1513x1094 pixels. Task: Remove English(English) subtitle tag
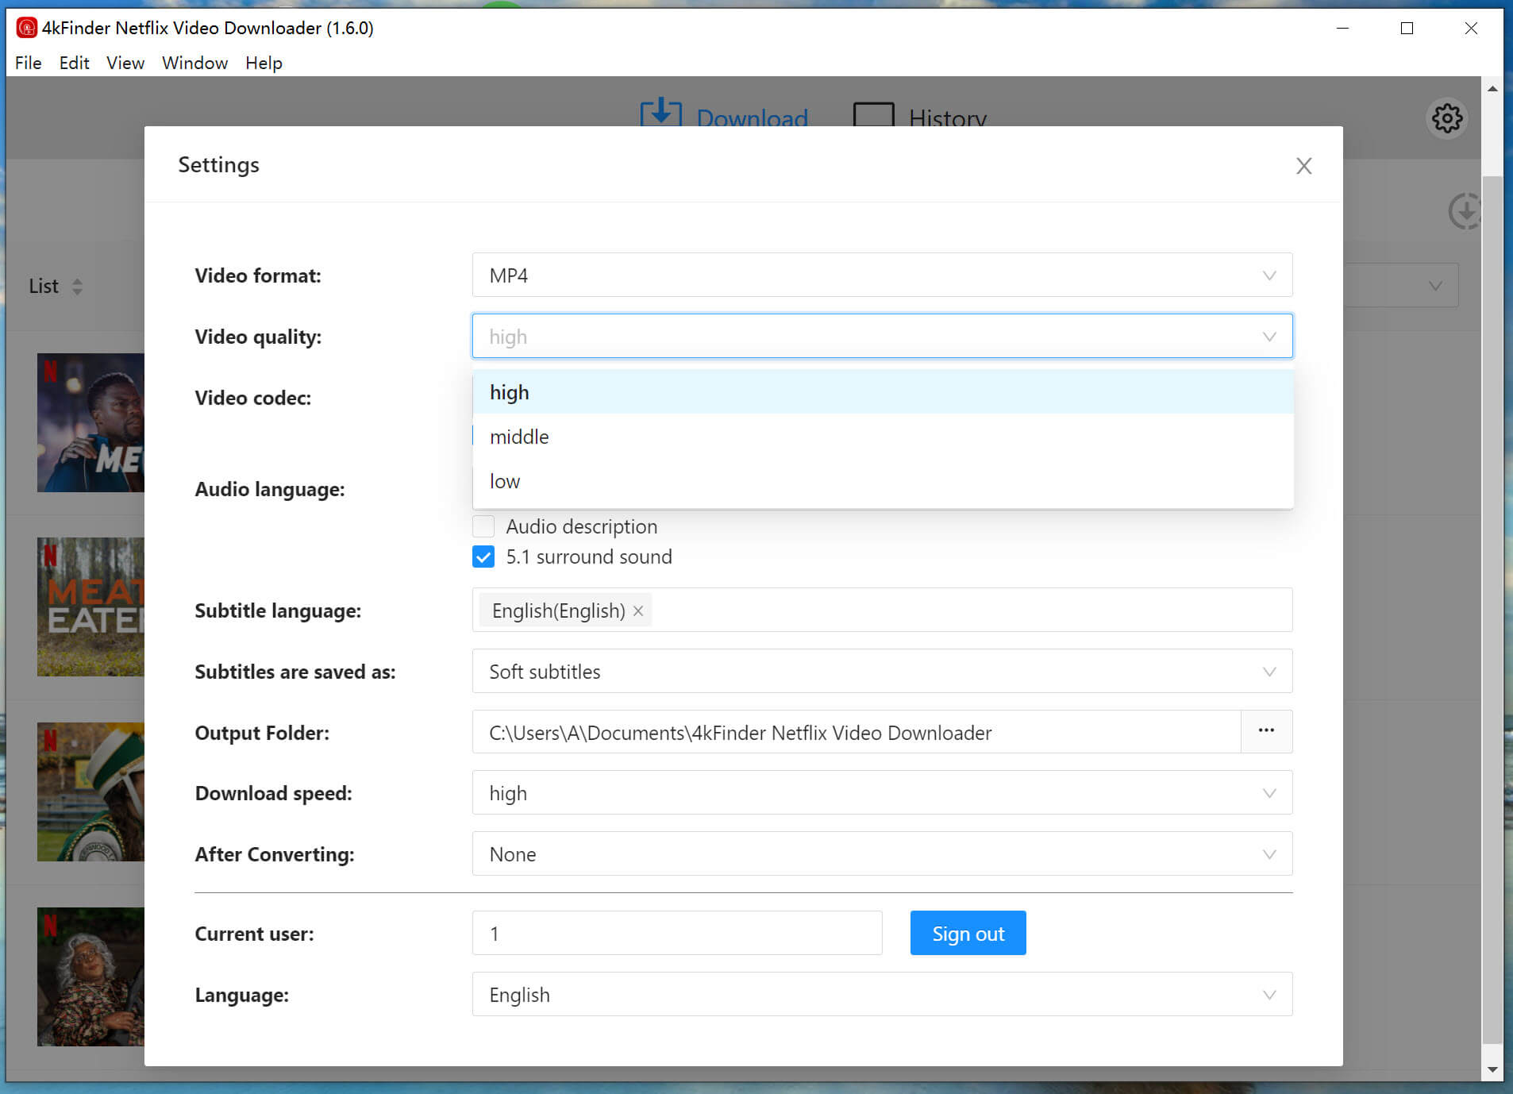point(638,611)
